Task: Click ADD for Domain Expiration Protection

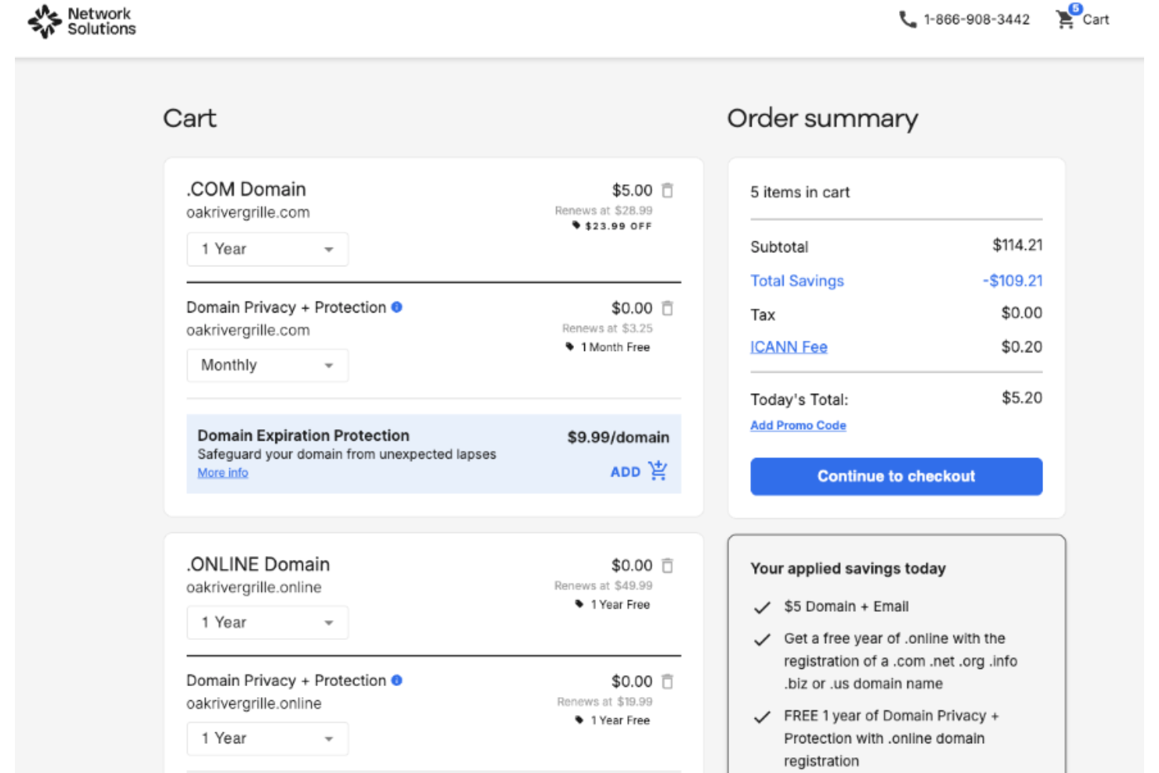Action: 625,471
